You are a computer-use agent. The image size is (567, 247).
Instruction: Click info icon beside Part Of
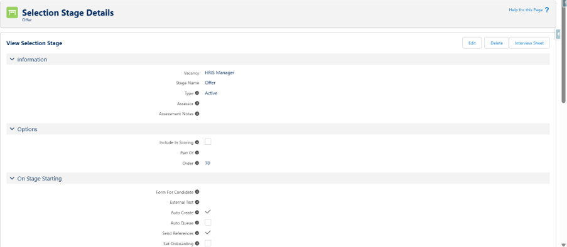click(x=197, y=152)
